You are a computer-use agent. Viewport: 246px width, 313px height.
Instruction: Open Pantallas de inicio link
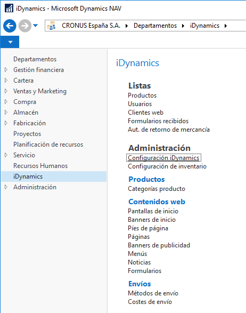point(153,211)
